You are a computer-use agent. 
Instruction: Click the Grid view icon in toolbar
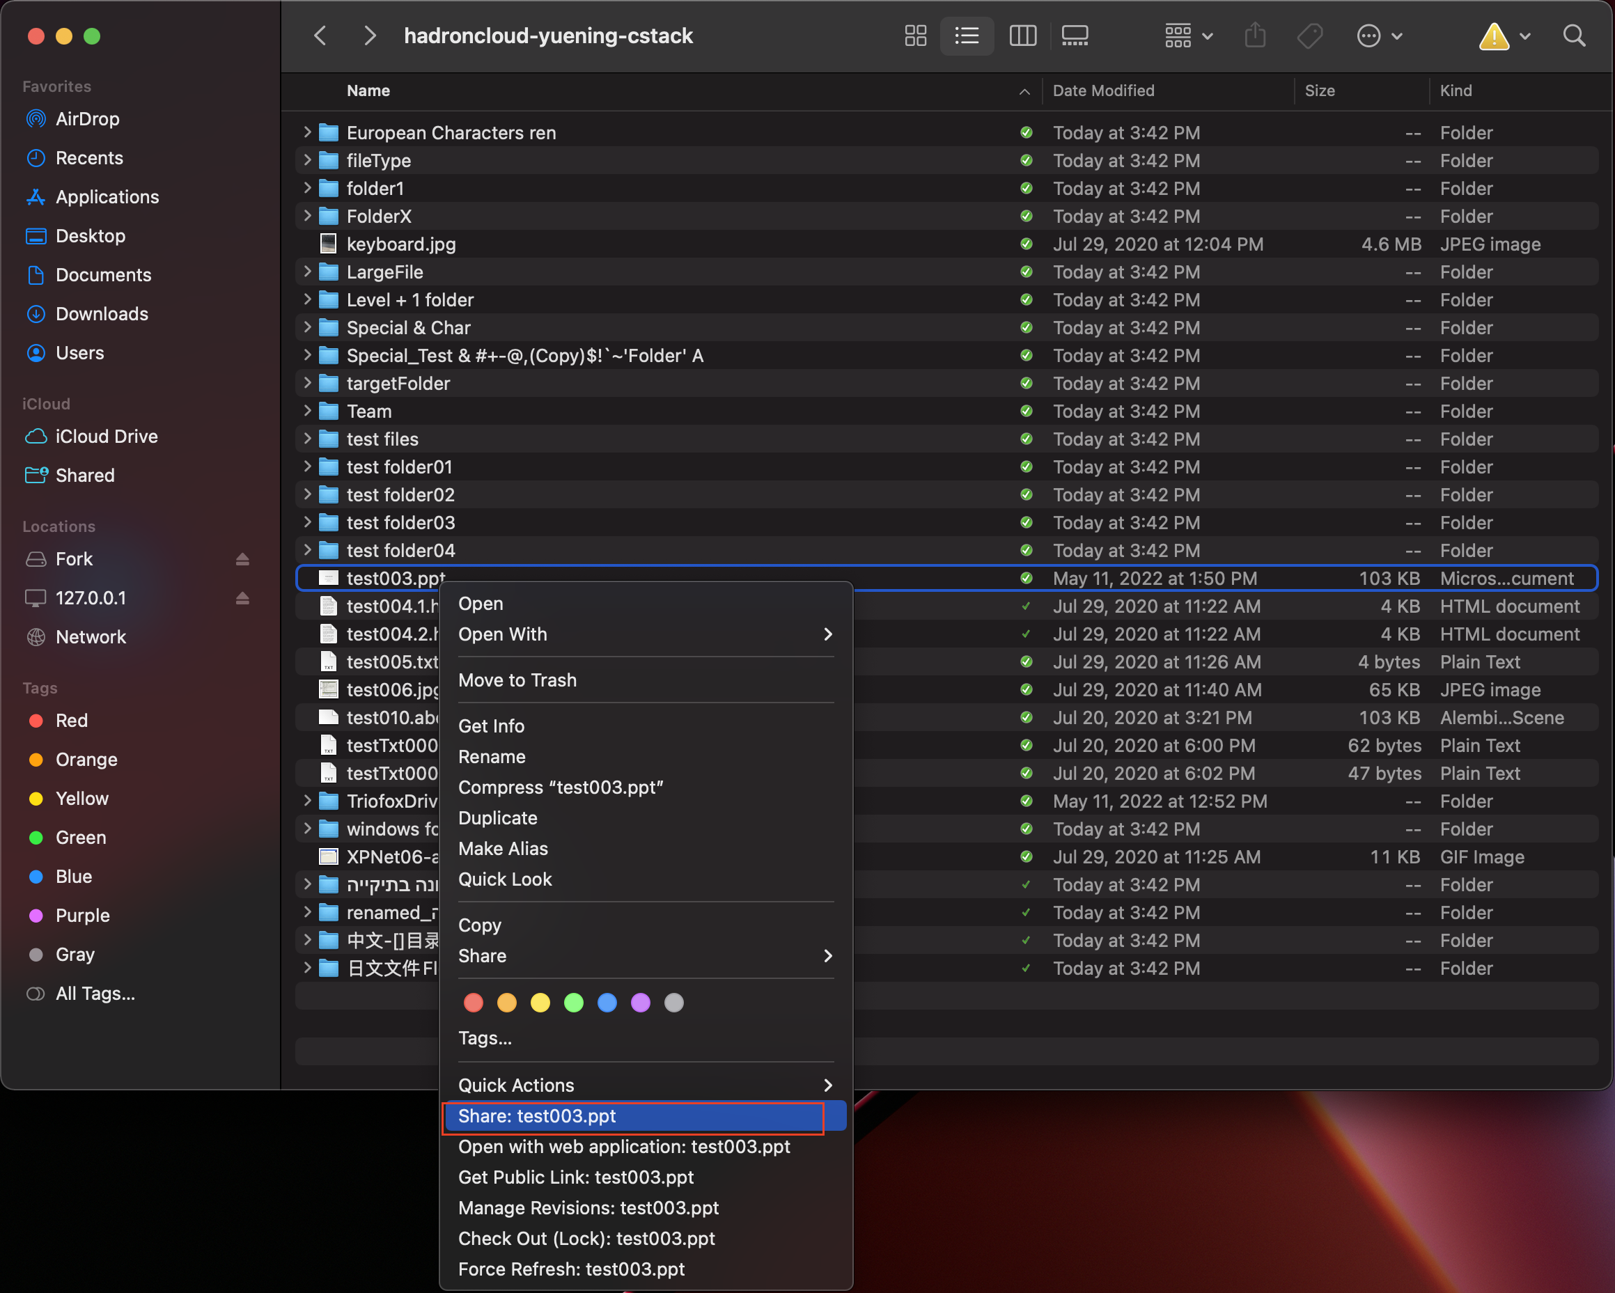pos(914,36)
